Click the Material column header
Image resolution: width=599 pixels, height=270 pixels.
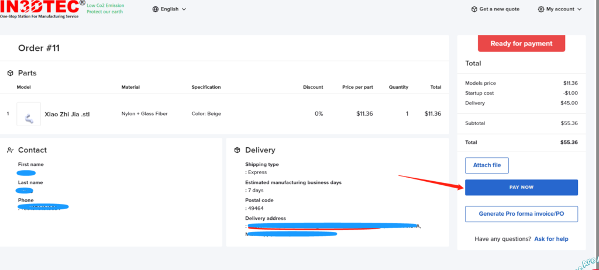130,87
